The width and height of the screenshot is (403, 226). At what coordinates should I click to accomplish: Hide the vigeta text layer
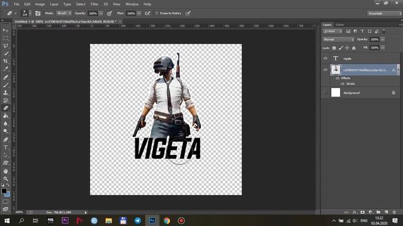coord(326,58)
